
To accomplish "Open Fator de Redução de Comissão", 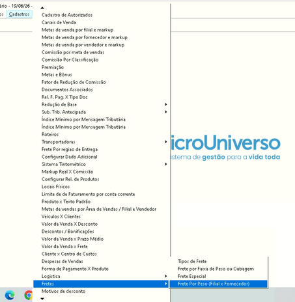I will (101, 82).
